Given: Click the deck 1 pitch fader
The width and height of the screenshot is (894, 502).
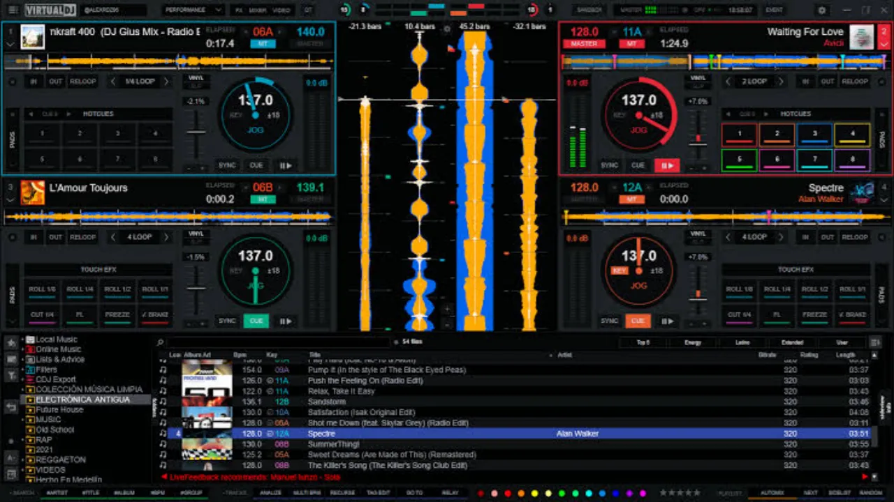Looking at the screenshot, I should 196,131.
